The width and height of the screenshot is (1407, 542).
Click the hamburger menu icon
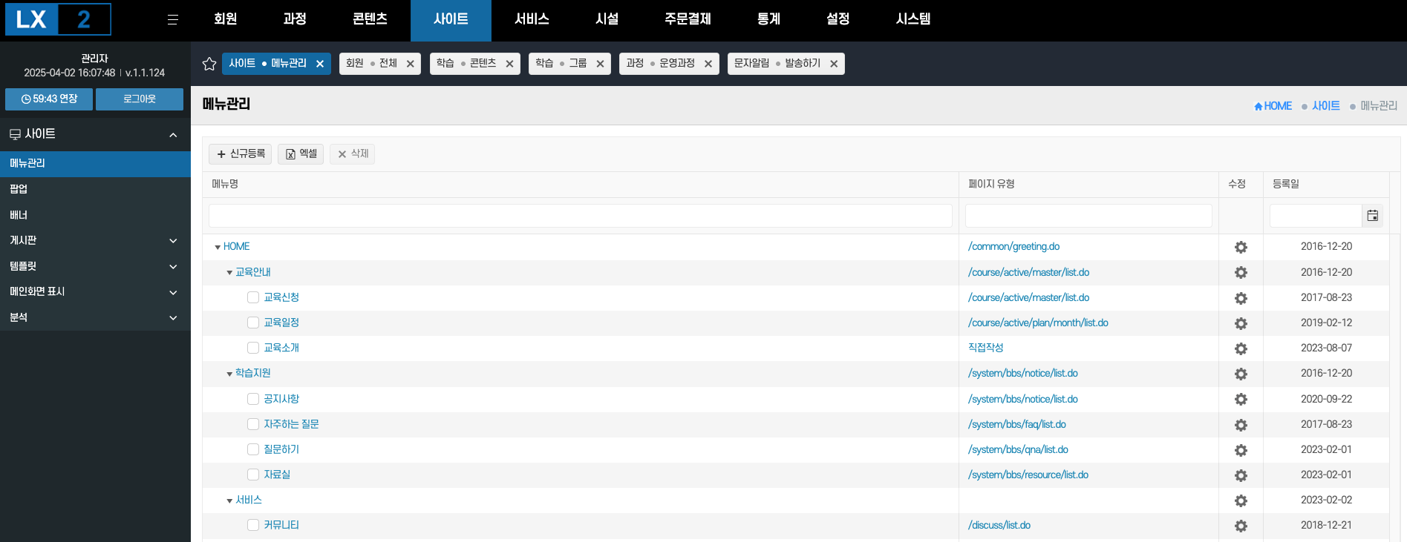(172, 20)
